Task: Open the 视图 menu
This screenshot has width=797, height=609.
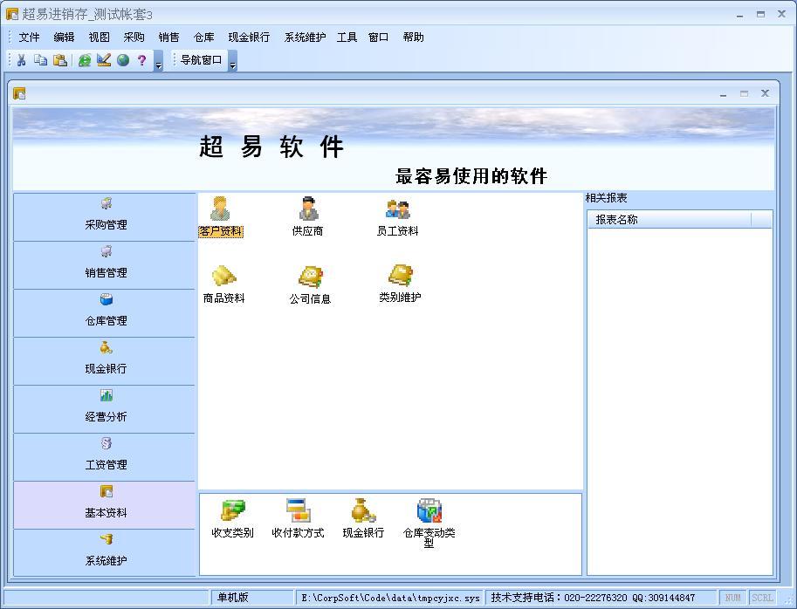Action: (100, 37)
